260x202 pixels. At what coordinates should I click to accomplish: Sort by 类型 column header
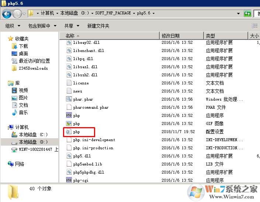226,36
